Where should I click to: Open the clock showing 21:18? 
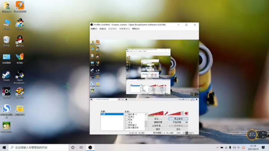253,147
